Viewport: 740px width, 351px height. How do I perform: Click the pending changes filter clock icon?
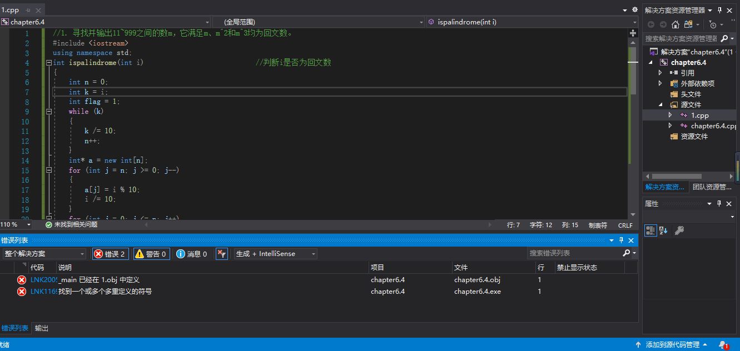point(713,24)
